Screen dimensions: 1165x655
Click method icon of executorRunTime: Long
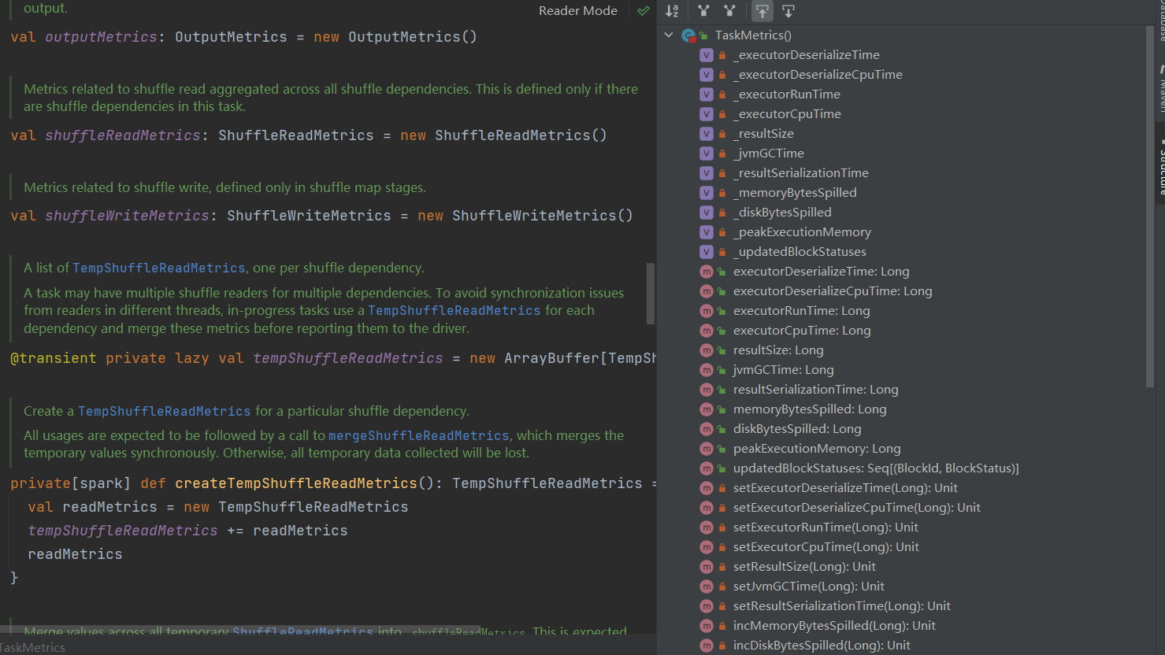point(707,311)
